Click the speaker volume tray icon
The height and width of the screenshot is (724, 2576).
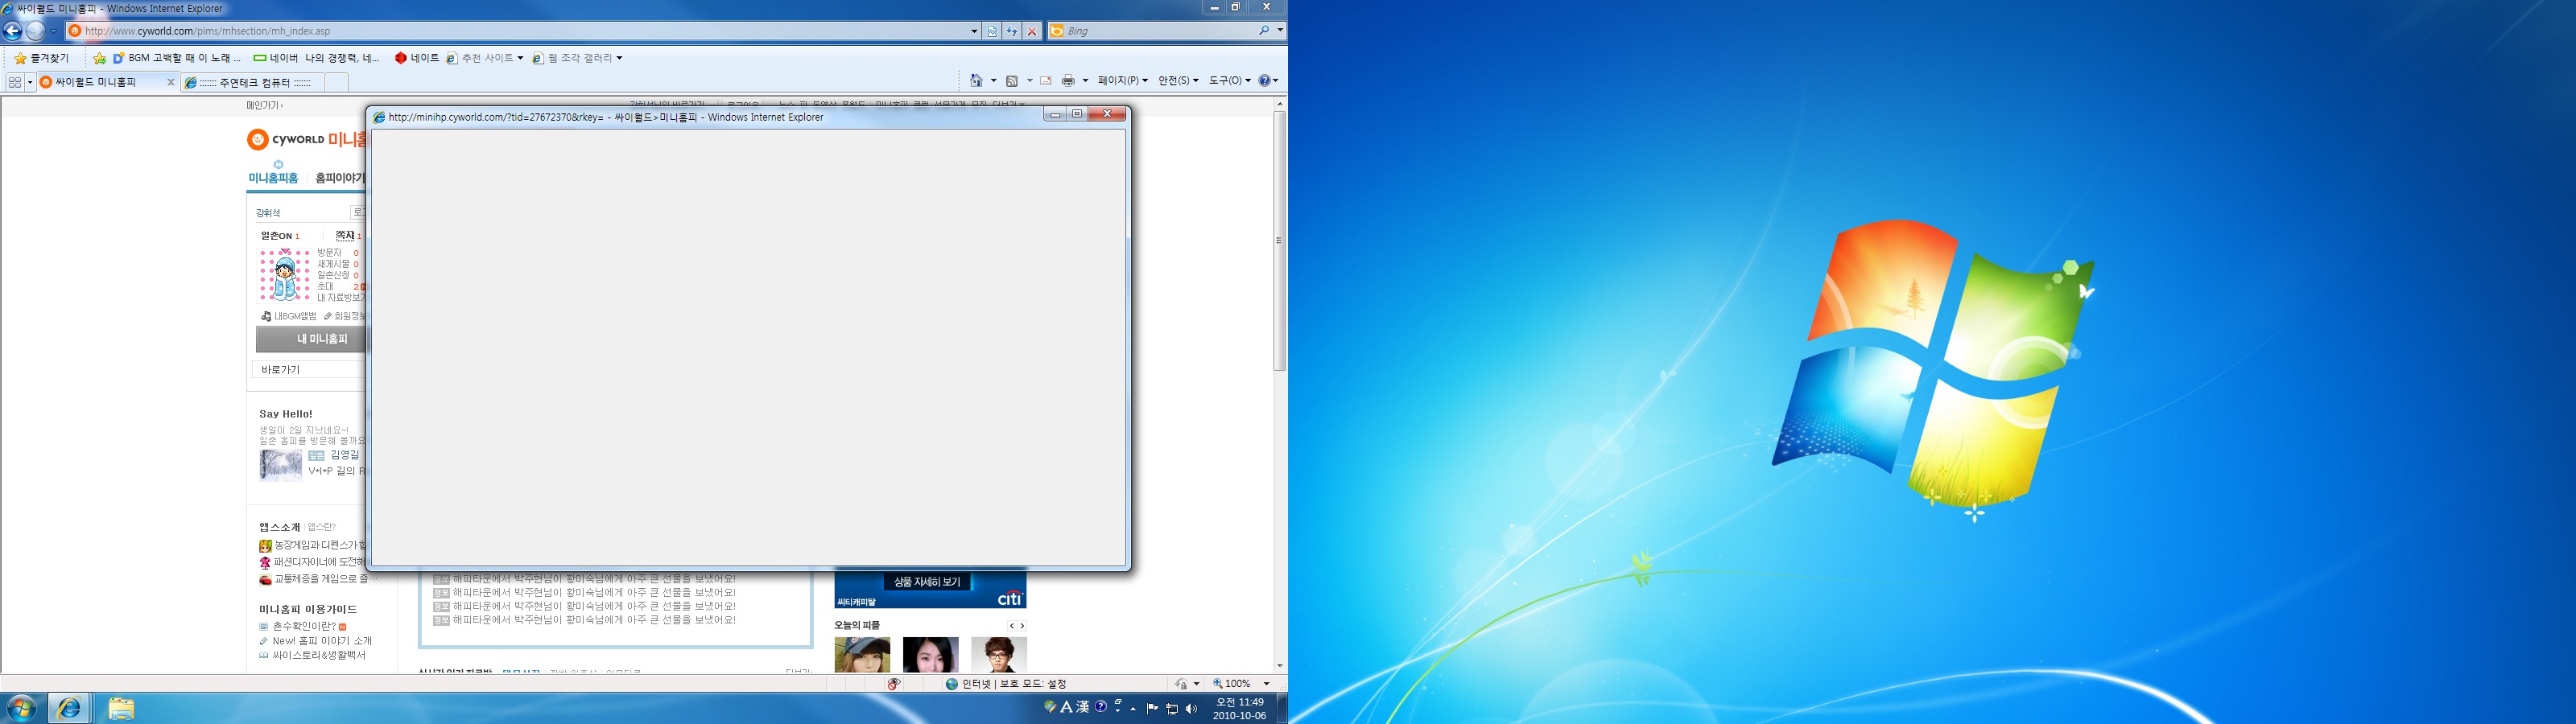click(x=1191, y=708)
